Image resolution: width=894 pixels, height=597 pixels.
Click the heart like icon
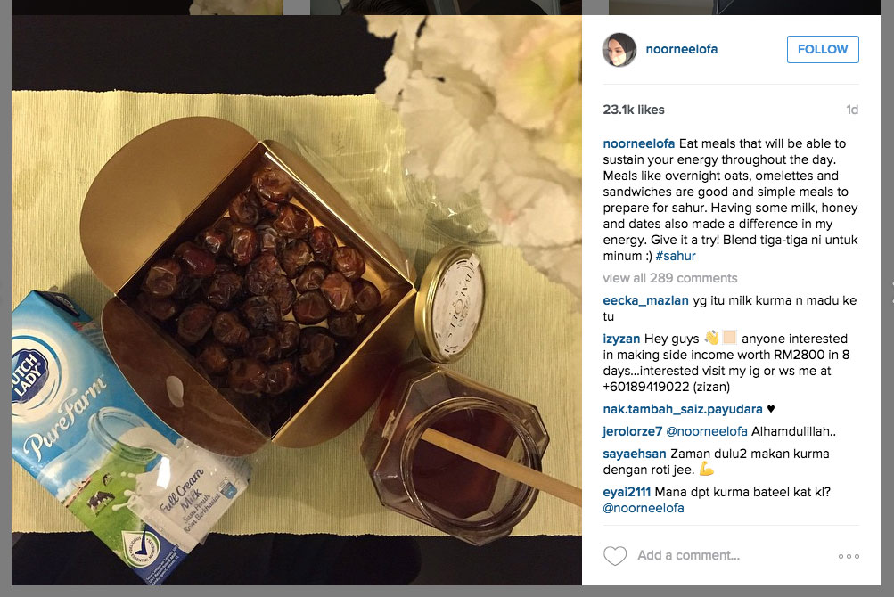click(615, 555)
